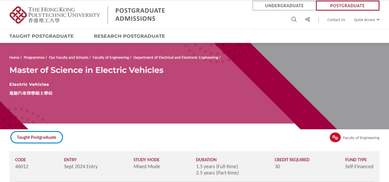This screenshot has width=389, height=182.
Task: Open the search magnifier icon
Action: coord(294,19)
